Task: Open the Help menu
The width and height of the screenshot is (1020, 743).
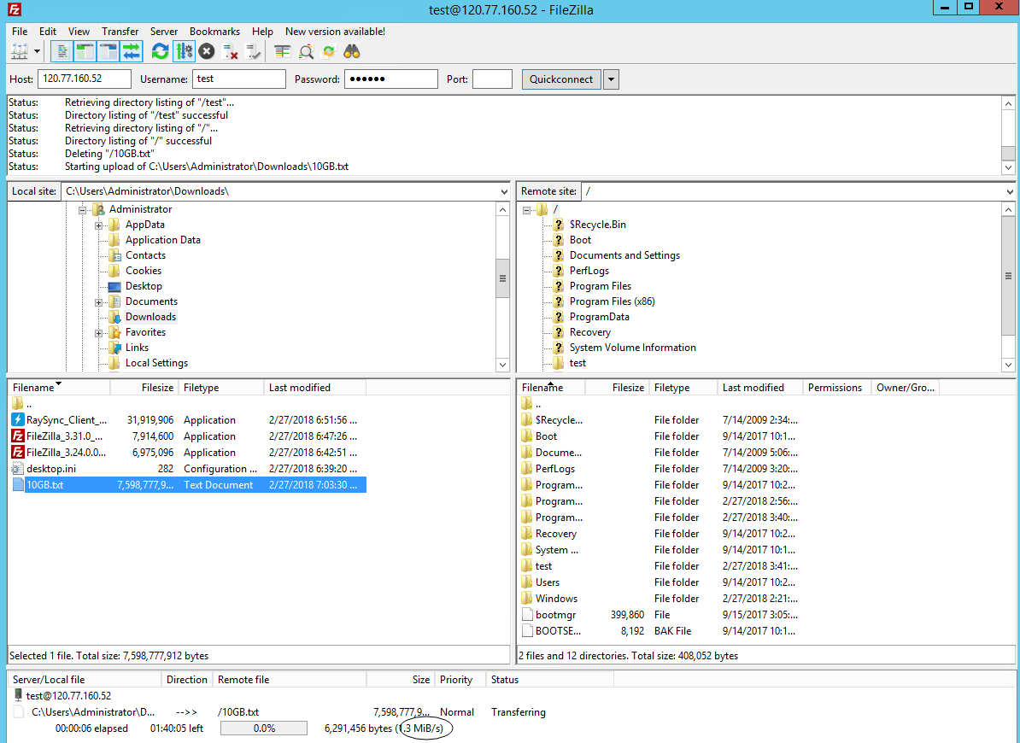Action: coord(263,32)
